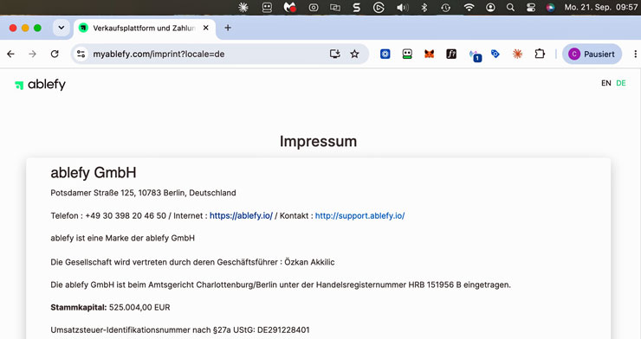Click the S-shaped menu bar icon

357,7
